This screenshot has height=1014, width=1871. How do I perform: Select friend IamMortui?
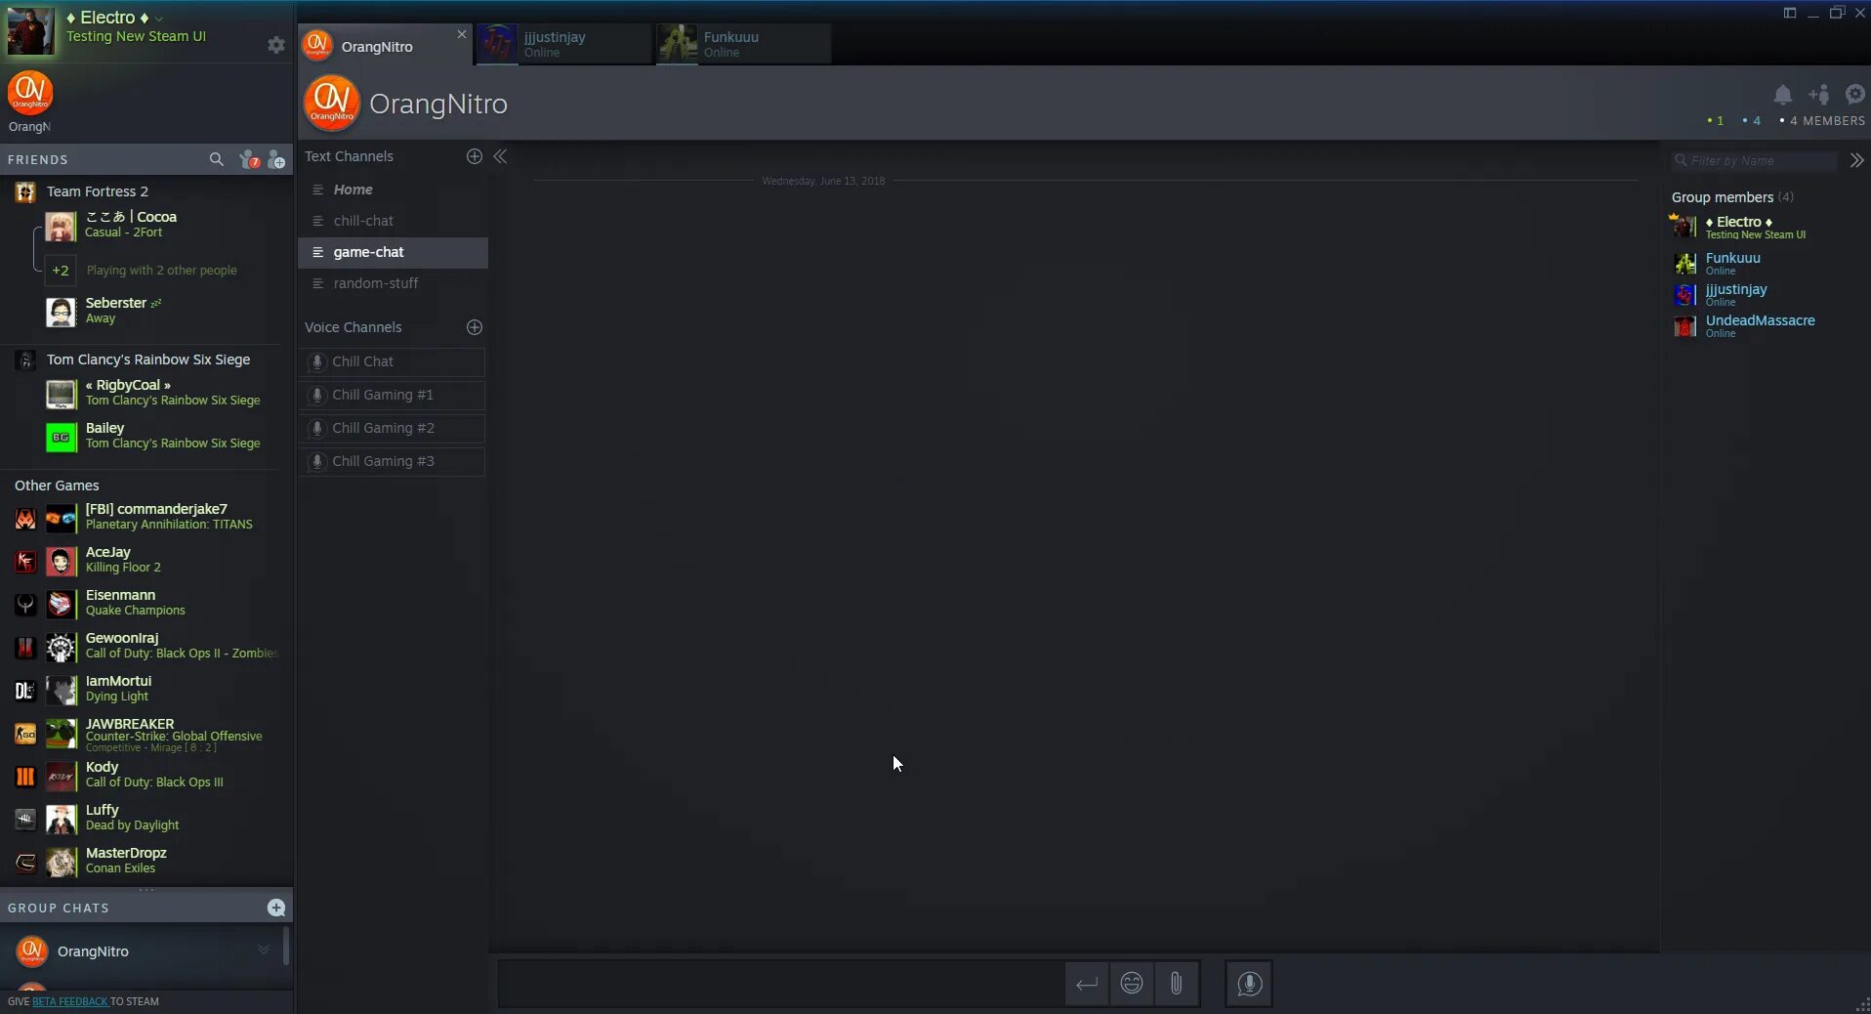[x=146, y=689]
